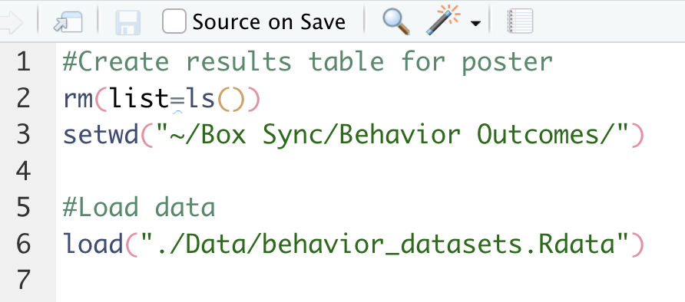Screen dimensions: 685x302
Task: Click the #Load data comment
Action: tap(139, 208)
